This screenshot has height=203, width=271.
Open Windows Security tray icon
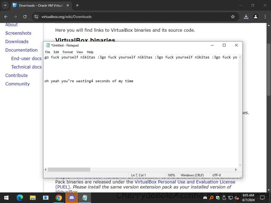[x=218, y=198]
